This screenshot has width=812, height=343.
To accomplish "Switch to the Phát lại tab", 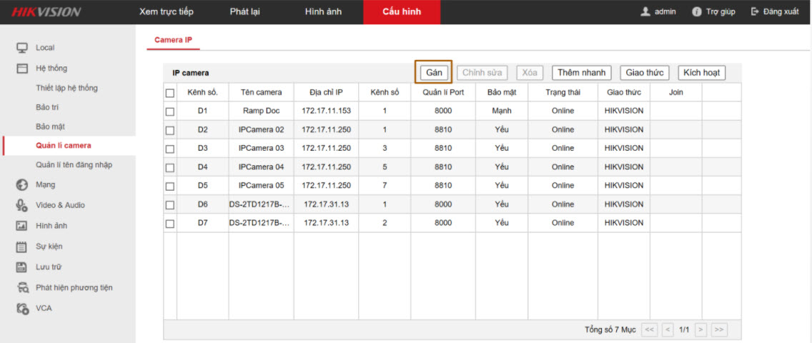I will (x=244, y=12).
